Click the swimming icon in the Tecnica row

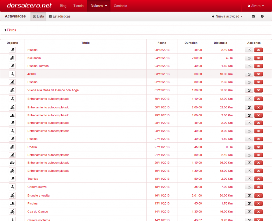tap(12, 179)
